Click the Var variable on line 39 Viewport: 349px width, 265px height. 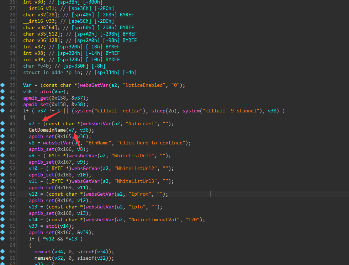coord(27,85)
